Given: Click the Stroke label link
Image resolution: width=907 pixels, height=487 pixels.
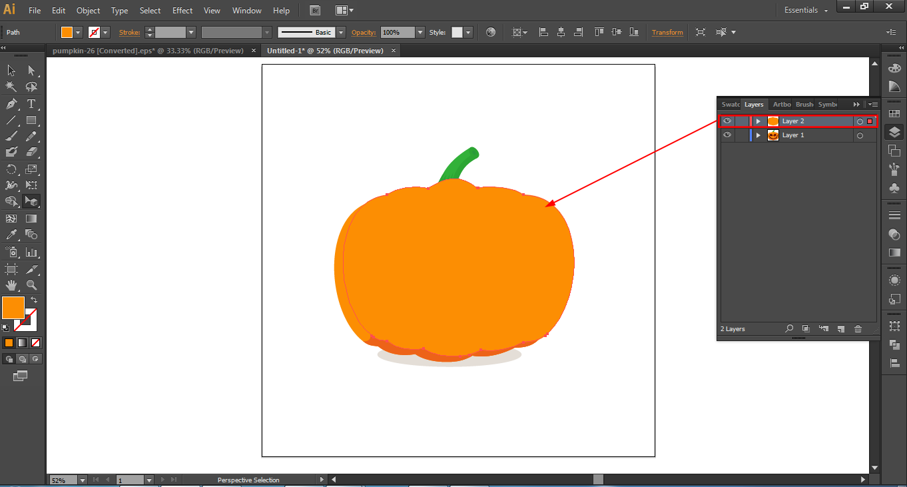Looking at the screenshot, I should click(x=130, y=33).
